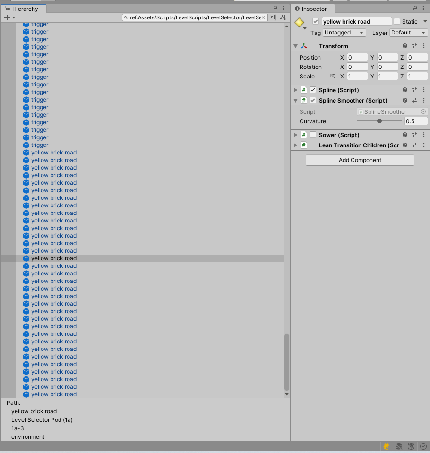This screenshot has height=453, width=430.
Task: Open the Layer dropdown showing Default
Action: click(408, 33)
